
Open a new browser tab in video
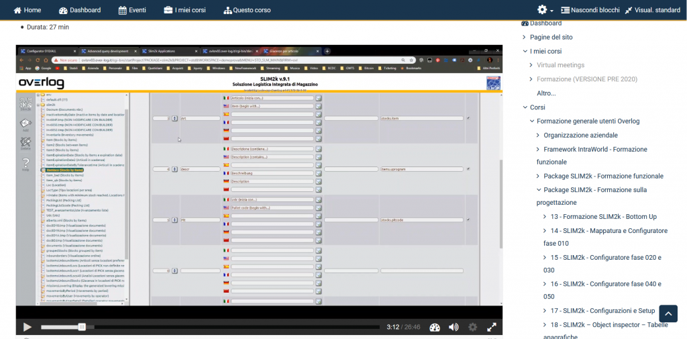coord(327,51)
